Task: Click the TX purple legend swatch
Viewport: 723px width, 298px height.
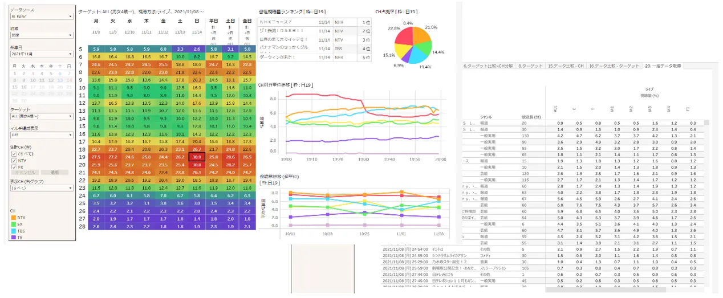Action: pyautogui.click(x=14, y=238)
